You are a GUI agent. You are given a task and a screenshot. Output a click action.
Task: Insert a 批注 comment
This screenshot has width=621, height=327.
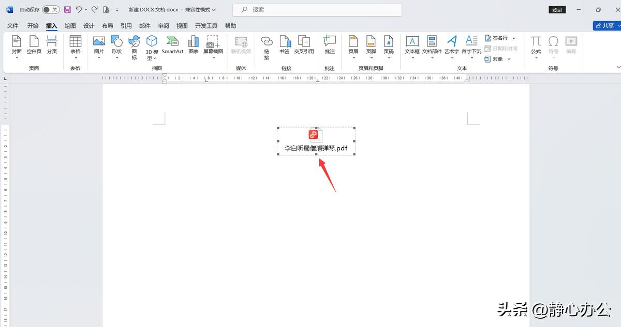(330, 44)
